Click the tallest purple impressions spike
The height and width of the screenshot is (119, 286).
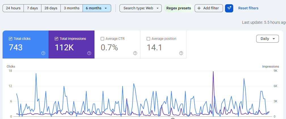coord(213,72)
